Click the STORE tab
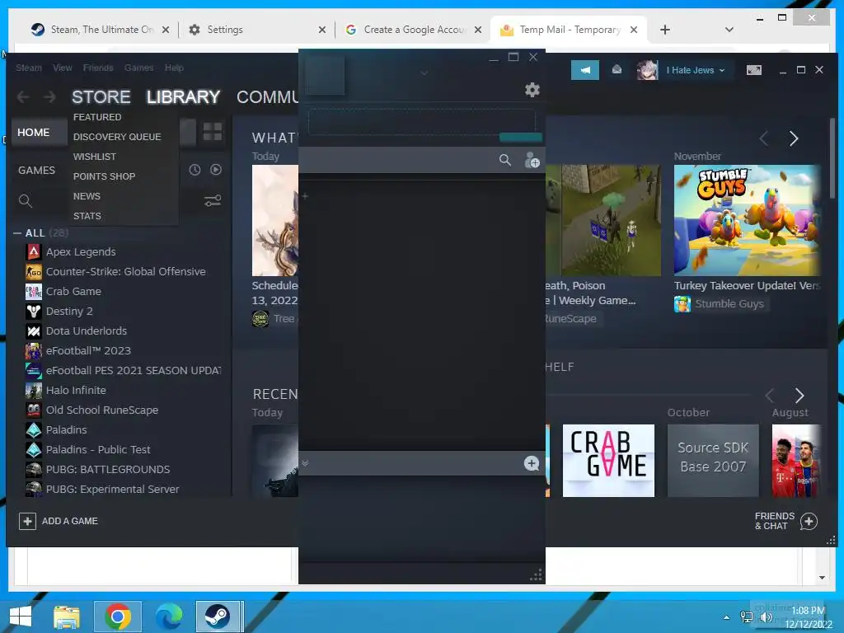This screenshot has width=844, height=633. click(x=101, y=97)
